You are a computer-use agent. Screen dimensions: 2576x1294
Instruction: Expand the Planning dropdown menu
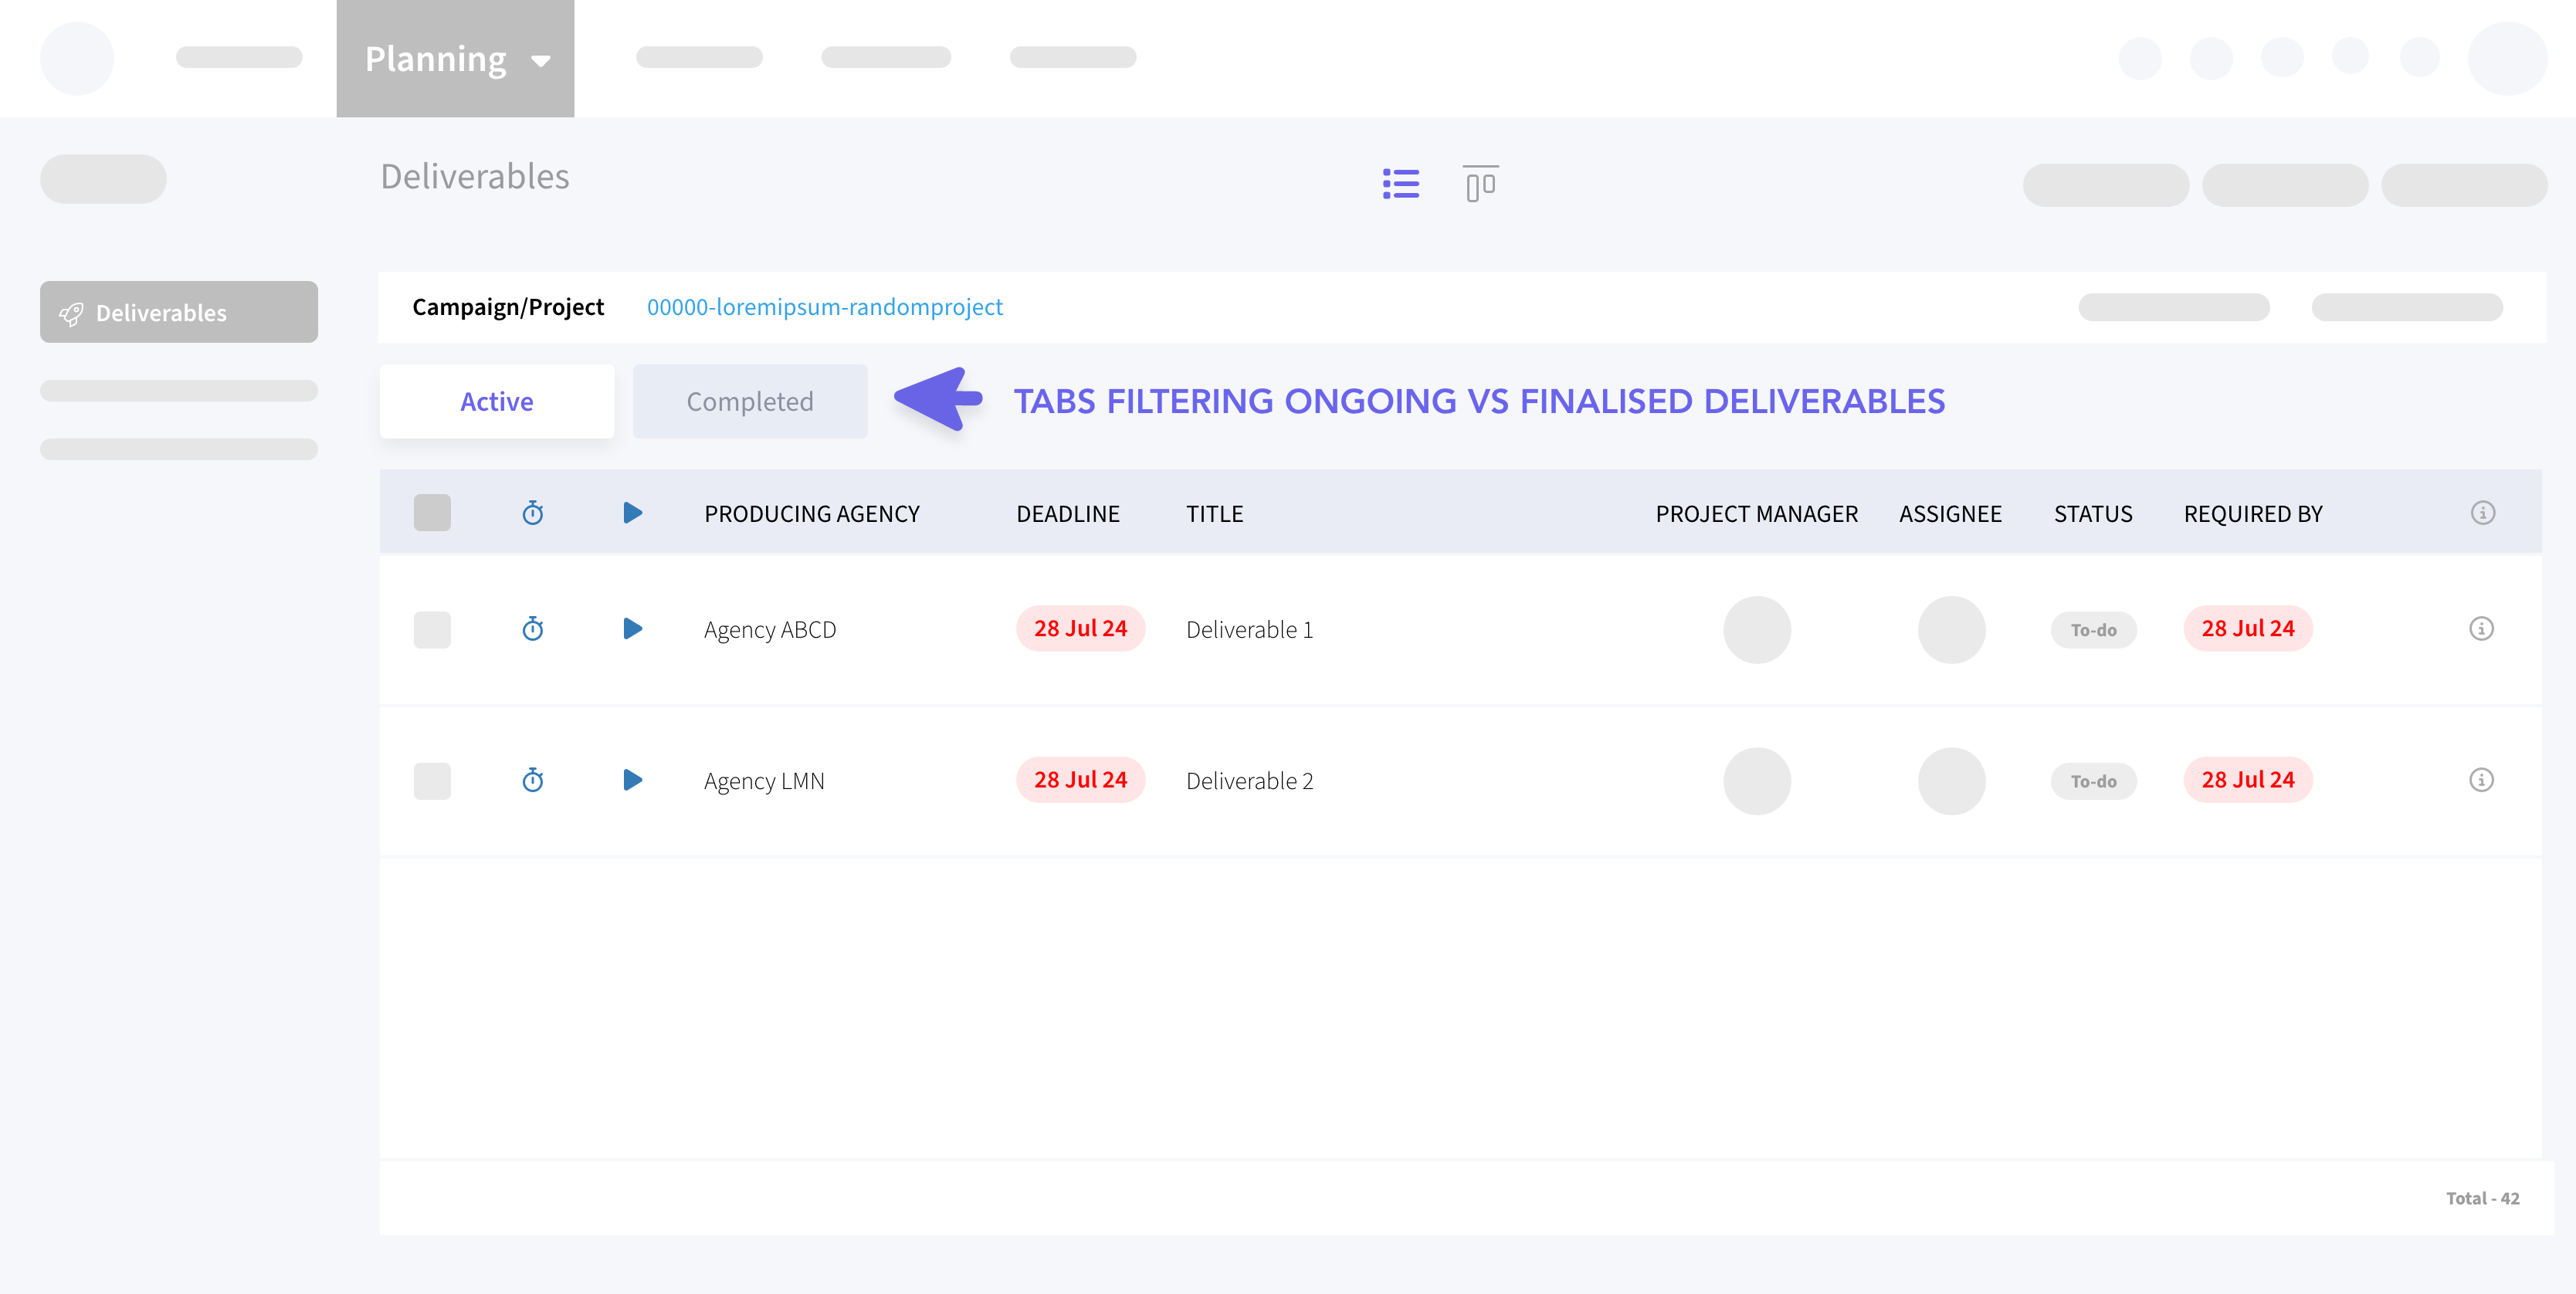click(456, 59)
